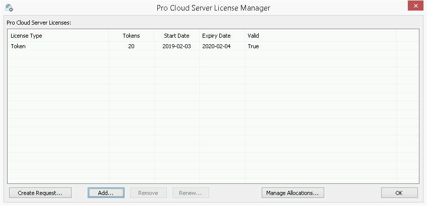Open the Create Request dialog
427x206 pixels.
tap(40, 193)
